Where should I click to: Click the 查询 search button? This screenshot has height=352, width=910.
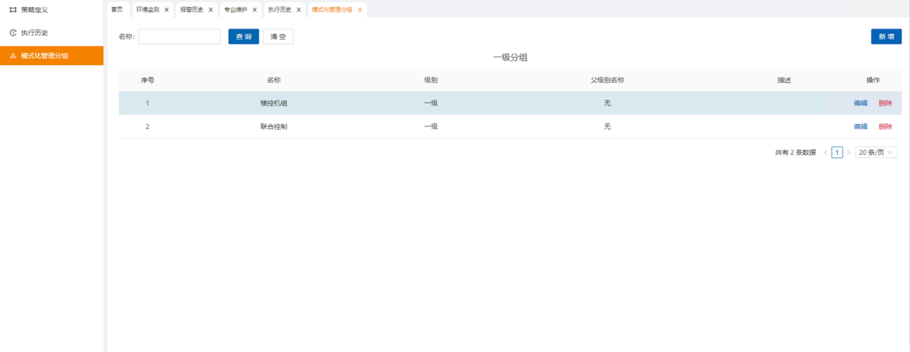click(244, 37)
